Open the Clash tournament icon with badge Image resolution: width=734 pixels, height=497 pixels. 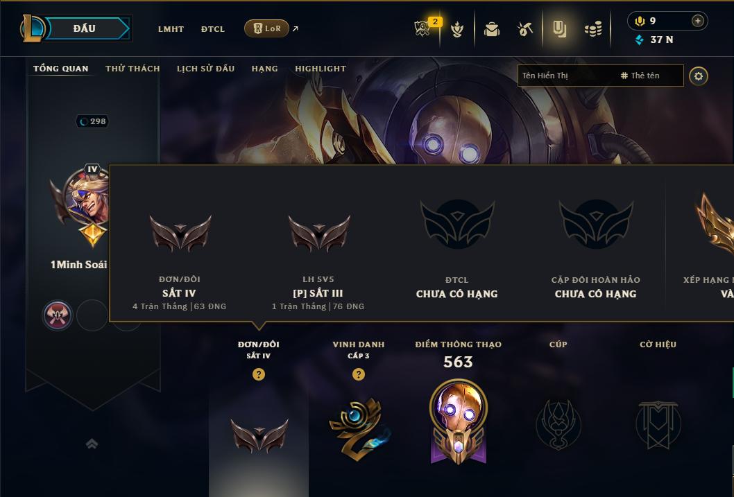point(424,28)
